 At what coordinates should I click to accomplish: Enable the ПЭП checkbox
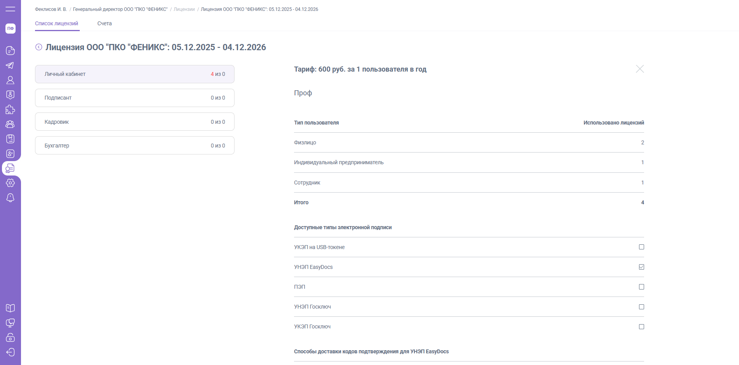click(641, 287)
